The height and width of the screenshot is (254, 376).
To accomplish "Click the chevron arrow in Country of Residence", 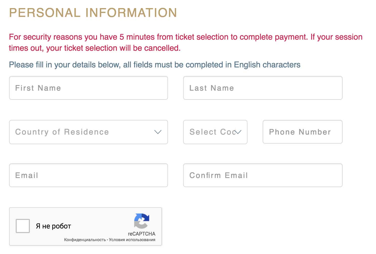I will click(158, 132).
